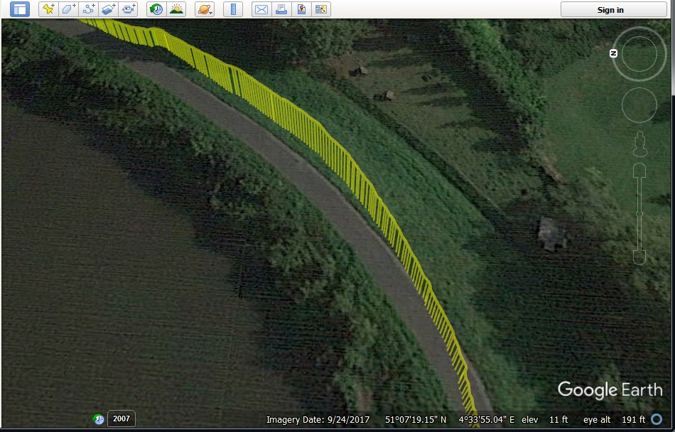Click the longitude 4°33'55.04" E readout

pos(487,419)
